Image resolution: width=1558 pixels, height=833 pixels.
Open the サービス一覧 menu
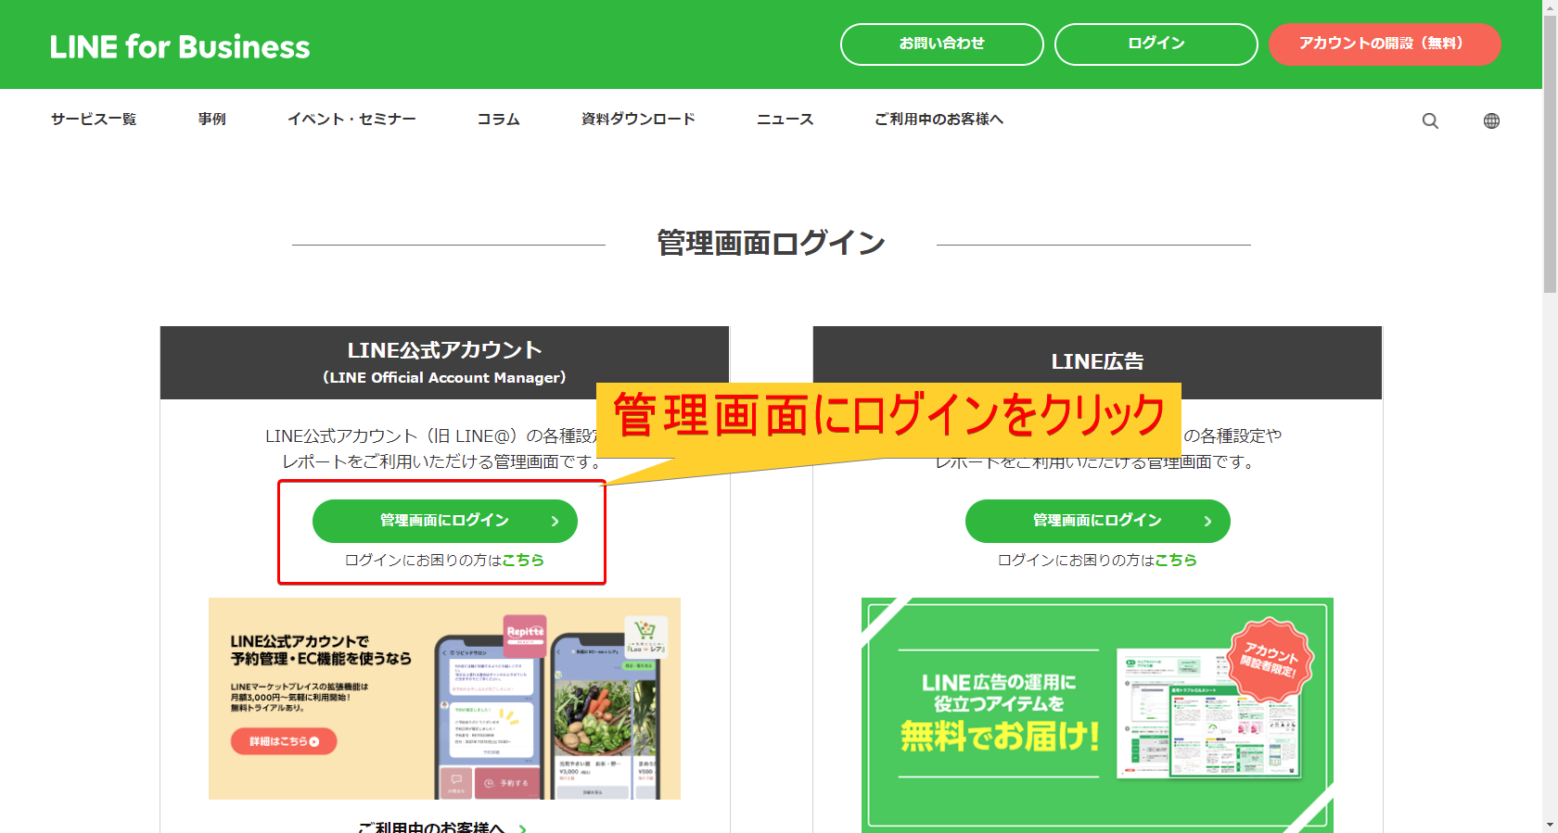pos(94,119)
